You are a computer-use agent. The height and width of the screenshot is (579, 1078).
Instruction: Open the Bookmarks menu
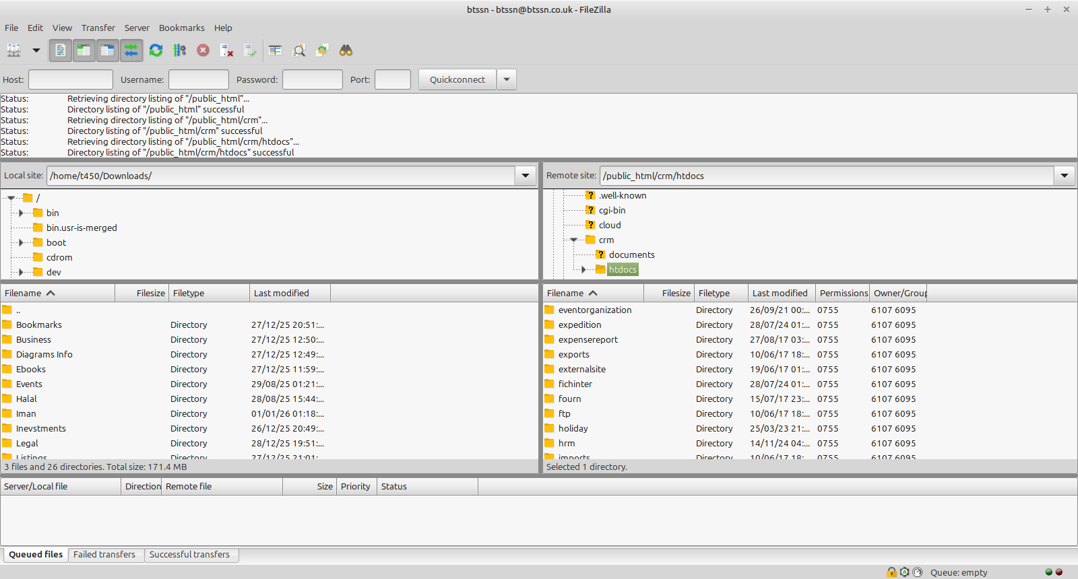coord(181,28)
